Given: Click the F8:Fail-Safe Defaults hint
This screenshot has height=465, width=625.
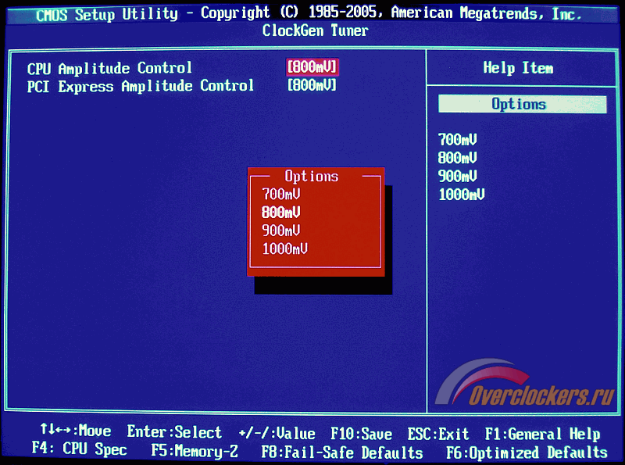Looking at the screenshot, I should (342, 452).
